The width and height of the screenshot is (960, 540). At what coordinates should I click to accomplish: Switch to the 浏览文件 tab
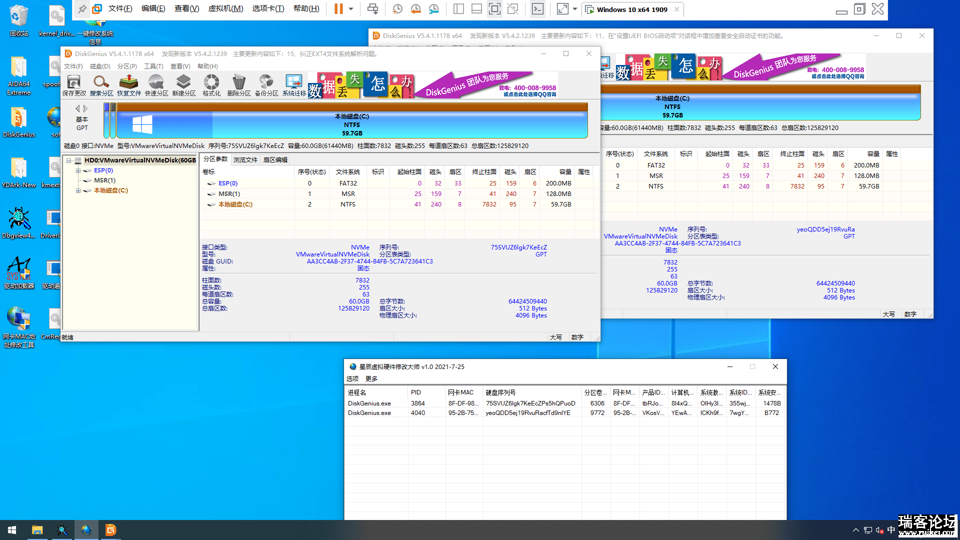pos(245,159)
